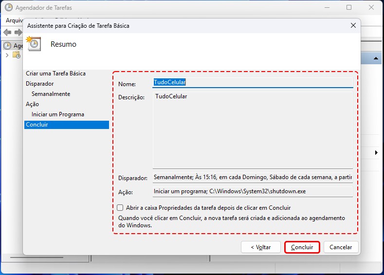Image resolution: width=384 pixels, height=275 pixels.
Task: Collapse the actions pane section arrow
Action: pyautogui.click(x=376, y=58)
